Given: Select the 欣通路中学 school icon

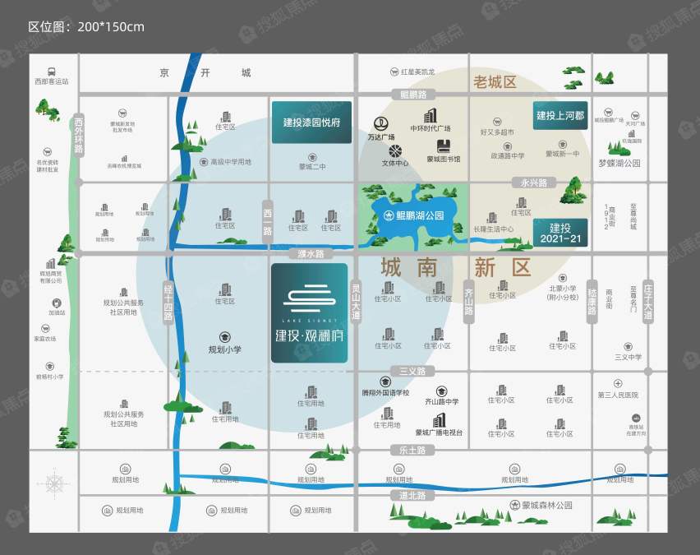Looking at the screenshot, I should (x=508, y=146).
